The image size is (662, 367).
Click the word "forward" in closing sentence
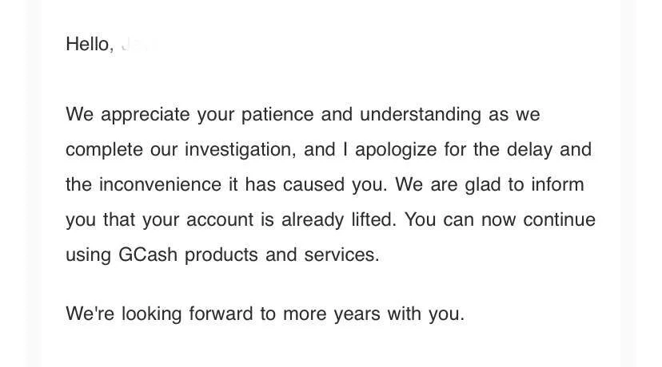tap(221, 314)
